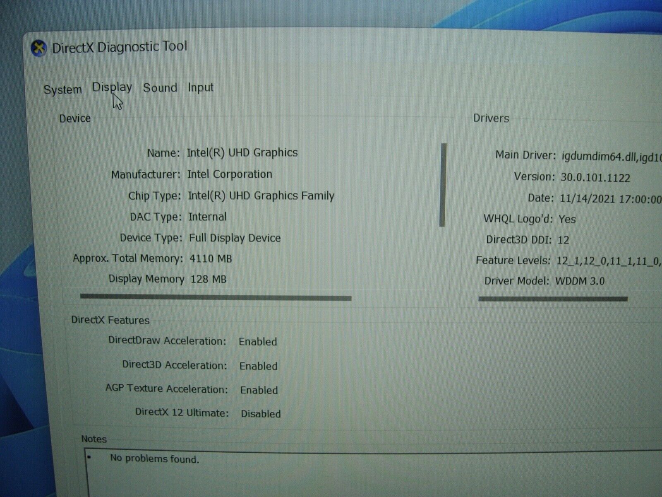Switch to the System tab
662x497 pixels.
[x=63, y=89]
